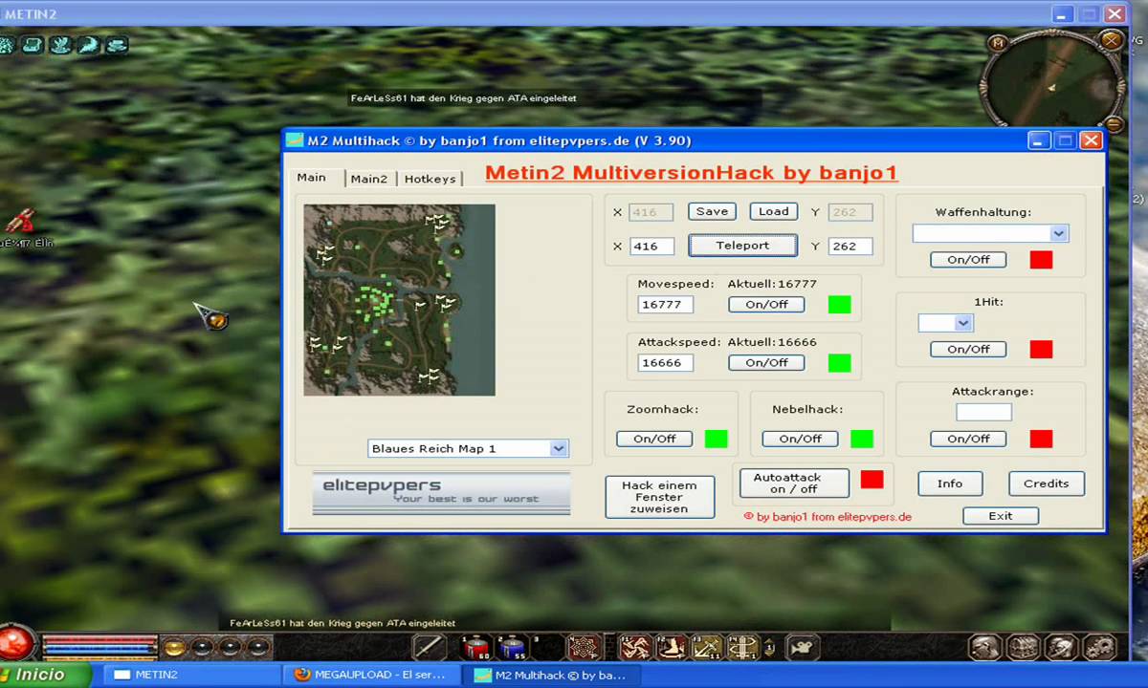Click the camera icon in game bar

pos(802,647)
